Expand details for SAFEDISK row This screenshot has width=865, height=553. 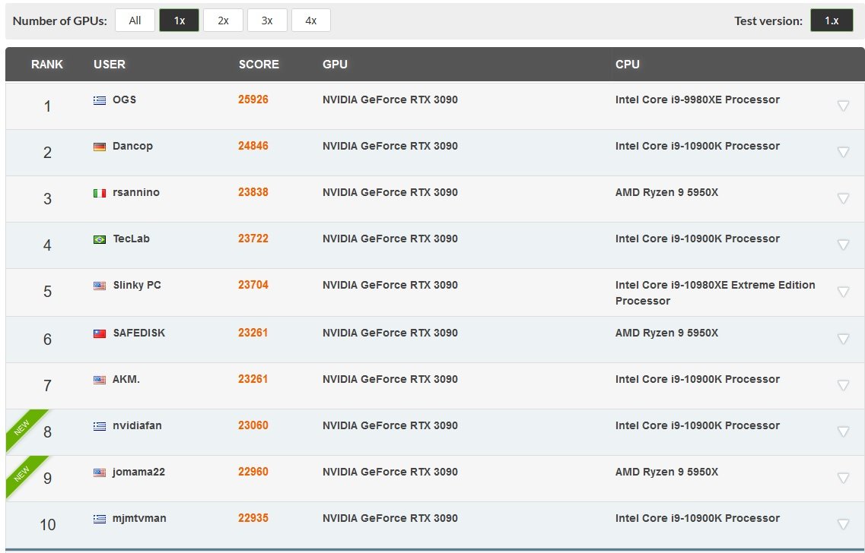(843, 339)
